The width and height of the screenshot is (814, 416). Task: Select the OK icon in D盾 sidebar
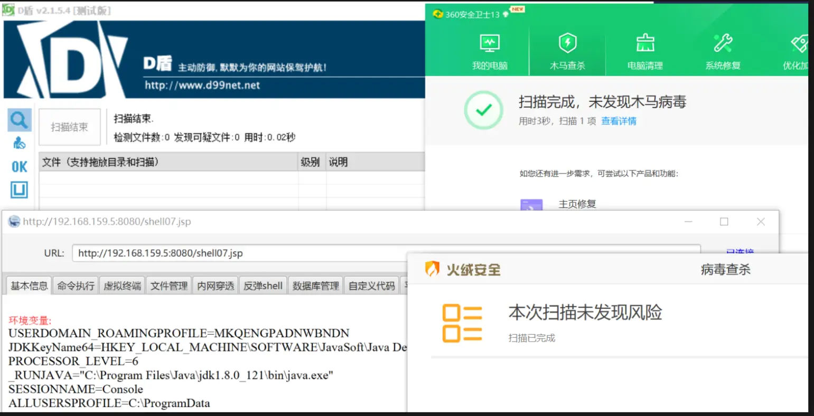[x=20, y=167]
